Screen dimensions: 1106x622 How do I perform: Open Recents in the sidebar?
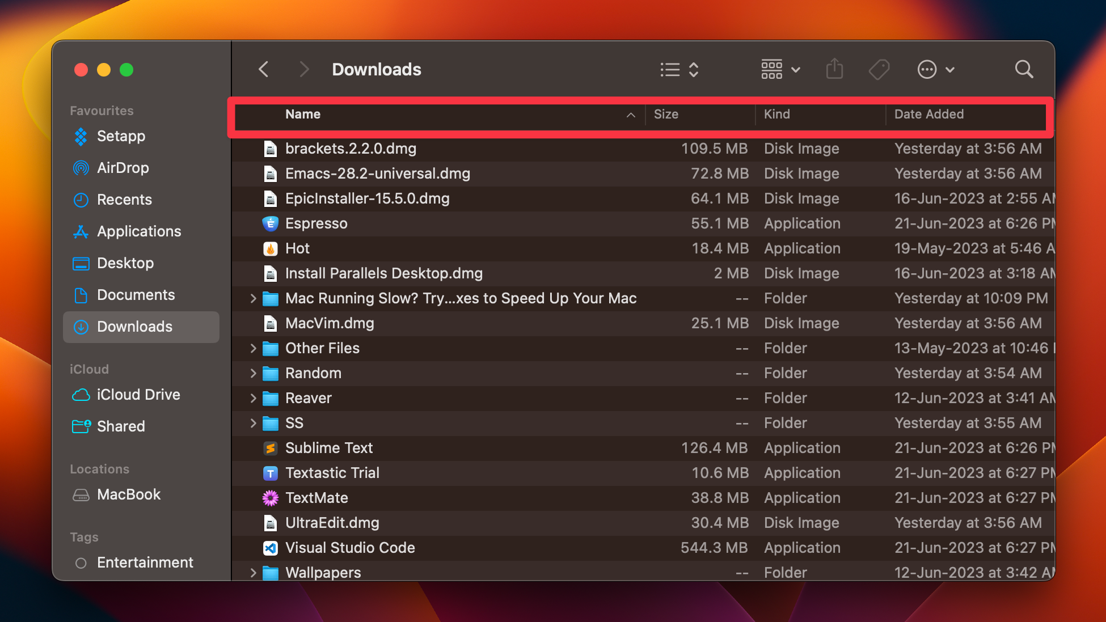coord(124,200)
